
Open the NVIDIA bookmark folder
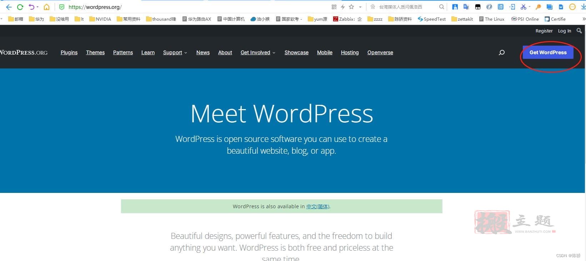[x=100, y=19]
